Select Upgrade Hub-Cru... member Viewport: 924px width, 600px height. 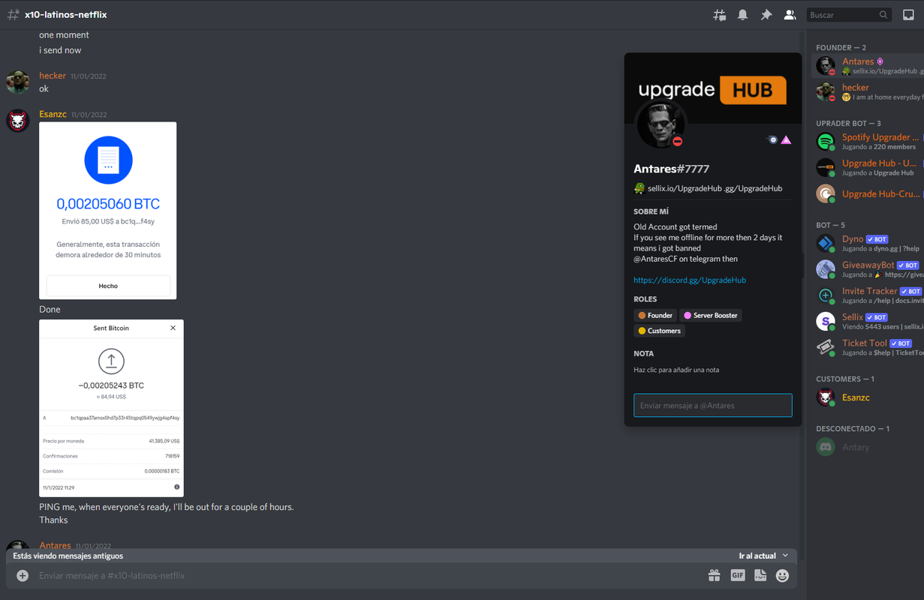868,193
